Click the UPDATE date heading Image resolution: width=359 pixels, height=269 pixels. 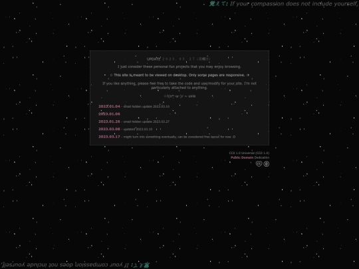tap(178, 59)
